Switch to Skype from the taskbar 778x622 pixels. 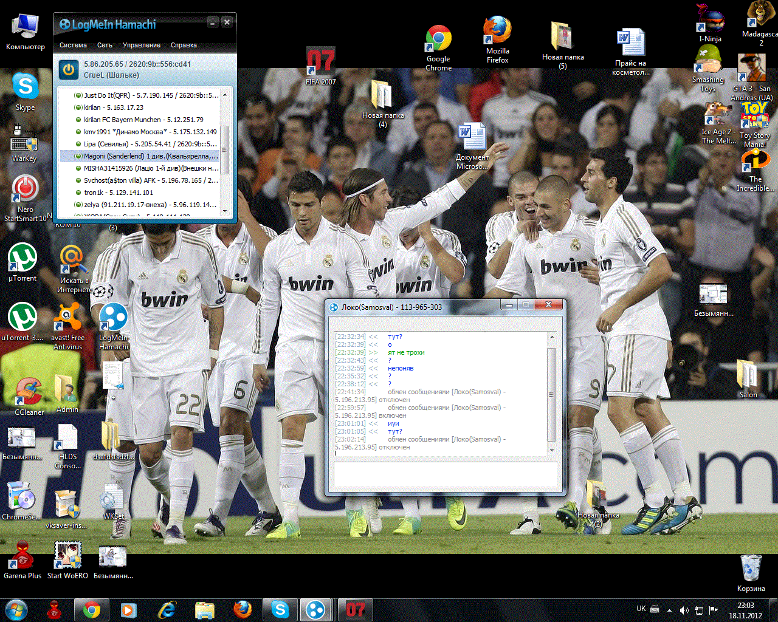[280, 609]
